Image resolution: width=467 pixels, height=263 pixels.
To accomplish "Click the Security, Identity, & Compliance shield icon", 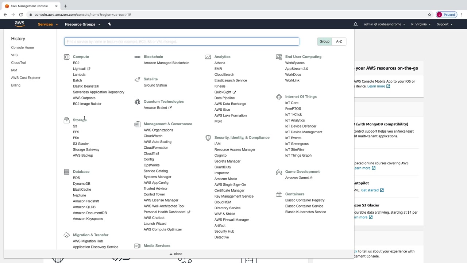I will pyautogui.click(x=208, y=138).
